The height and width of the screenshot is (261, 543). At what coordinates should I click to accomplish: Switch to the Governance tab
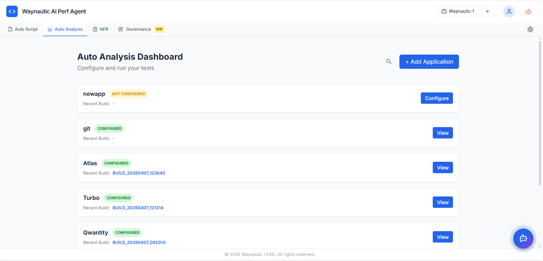click(138, 29)
